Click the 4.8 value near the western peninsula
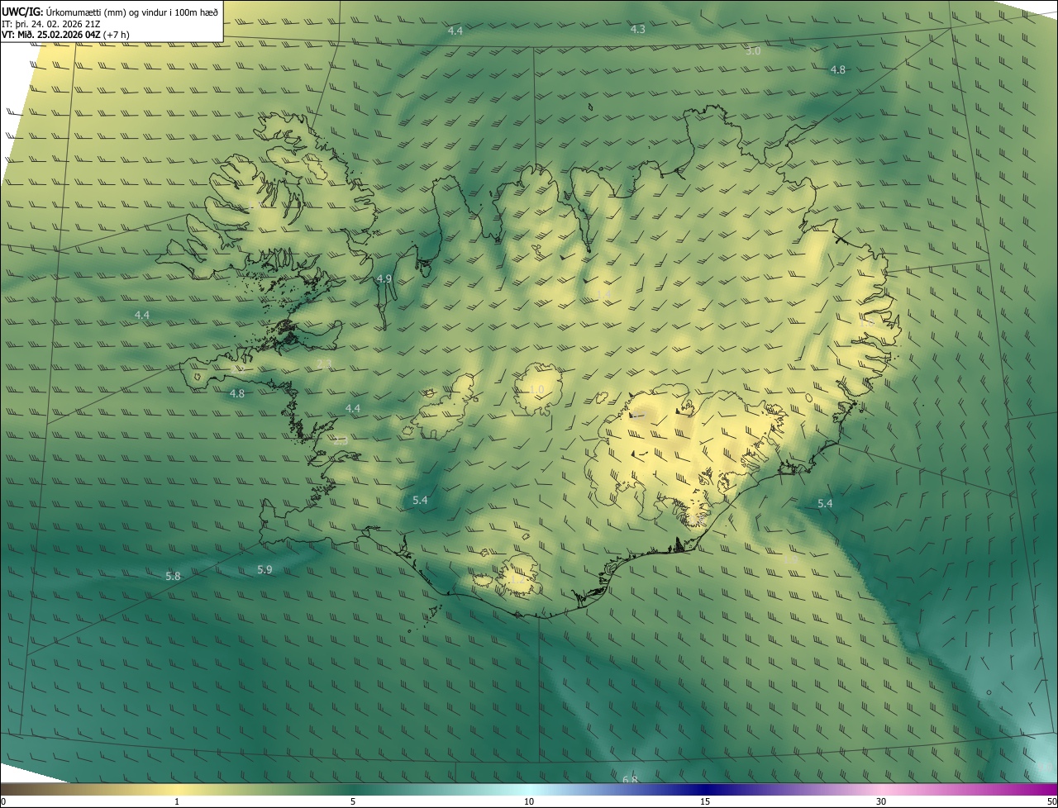This screenshot has height=808, width=1058. [x=237, y=393]
